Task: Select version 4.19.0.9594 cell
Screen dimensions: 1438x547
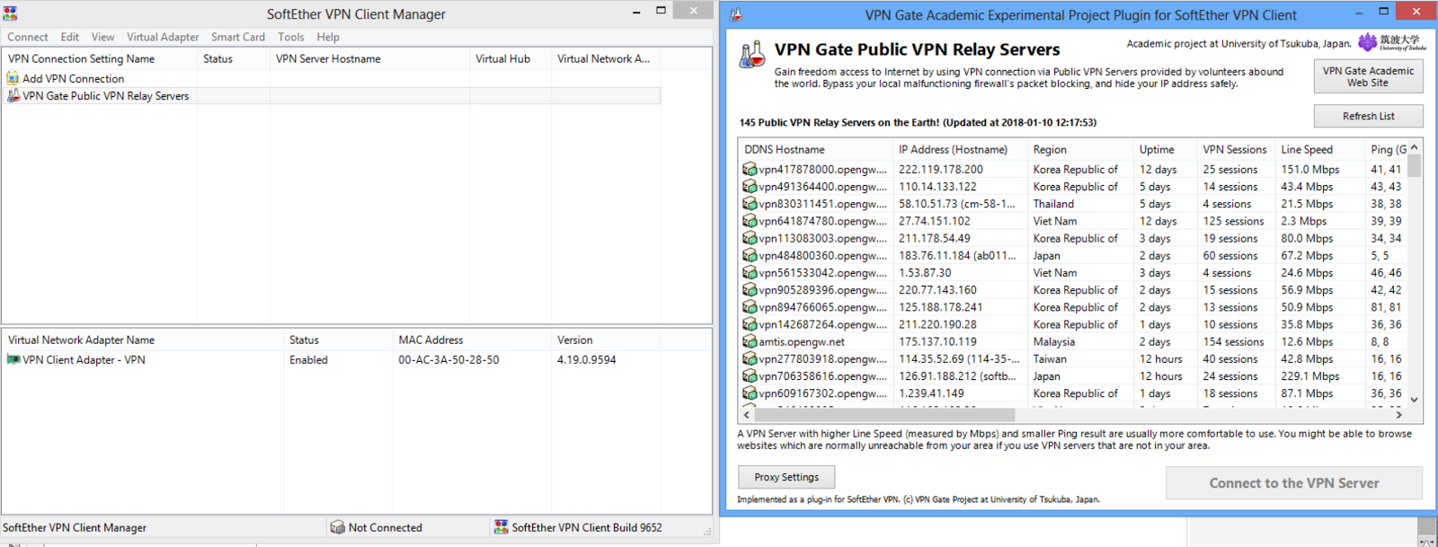Action: pyautogui.click(x=586, y=359)
